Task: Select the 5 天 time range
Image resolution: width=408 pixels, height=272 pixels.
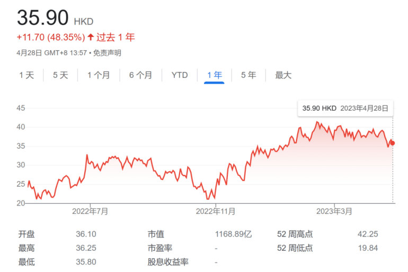Action: click(60, 75)
